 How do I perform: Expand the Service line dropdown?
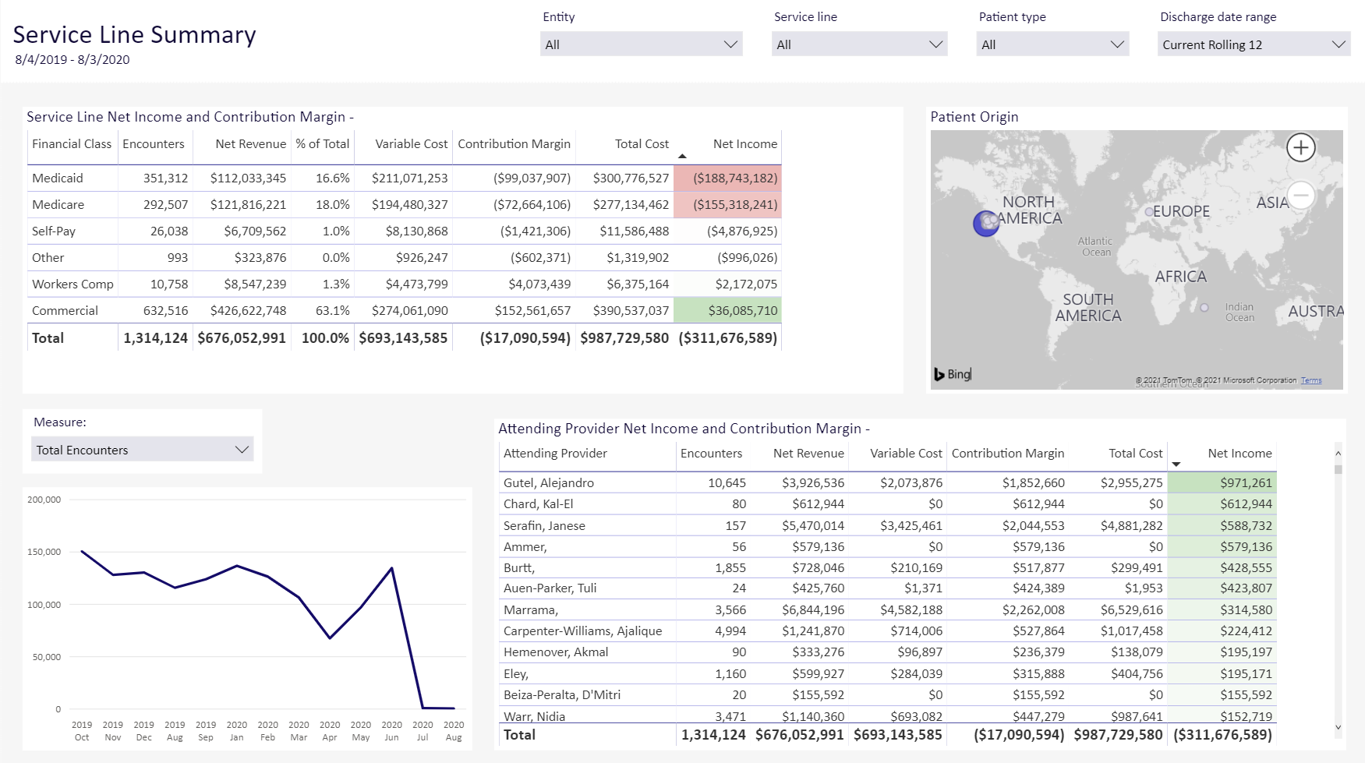pyautogui.click(x=859, y=44)
